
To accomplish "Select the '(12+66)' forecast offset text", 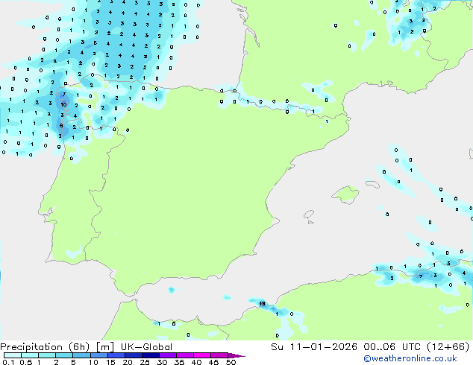I will tap(448, 347).
